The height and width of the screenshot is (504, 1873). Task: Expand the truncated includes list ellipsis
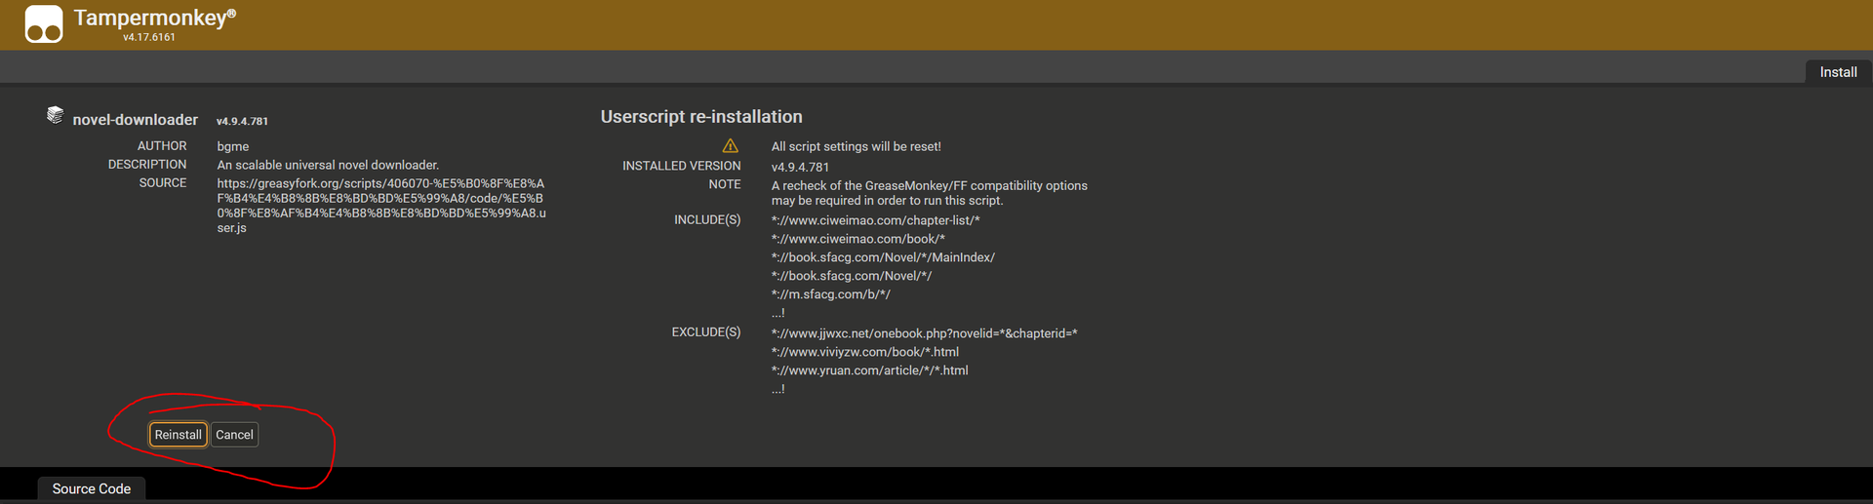777,313
